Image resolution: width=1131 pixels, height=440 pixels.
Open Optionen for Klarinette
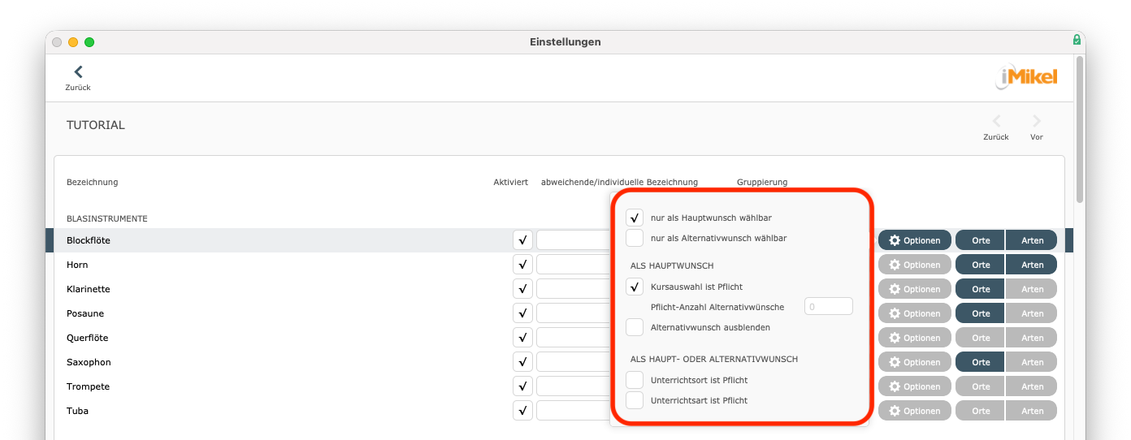(x=915, y=289)
